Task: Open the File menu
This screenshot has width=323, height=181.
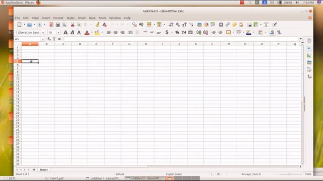Action: click(x=18, y=18)
